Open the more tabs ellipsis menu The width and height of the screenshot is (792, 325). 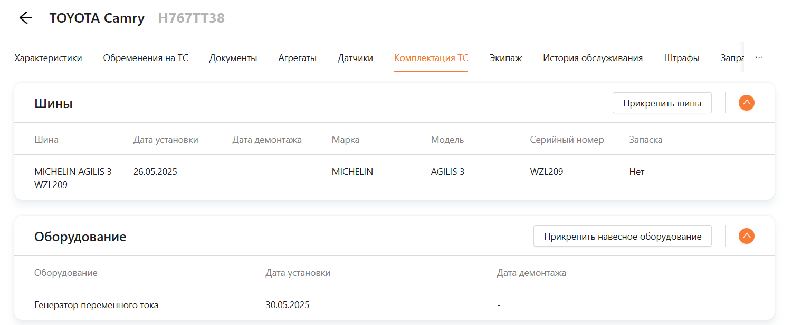[759, 58]
